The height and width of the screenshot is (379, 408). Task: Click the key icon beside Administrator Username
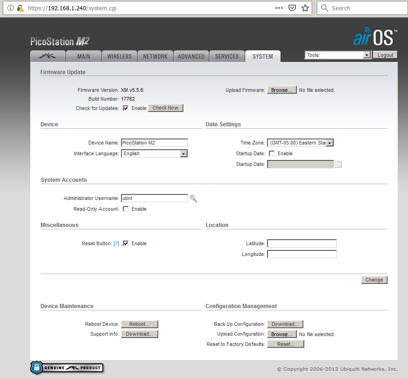tap(193, 199)
